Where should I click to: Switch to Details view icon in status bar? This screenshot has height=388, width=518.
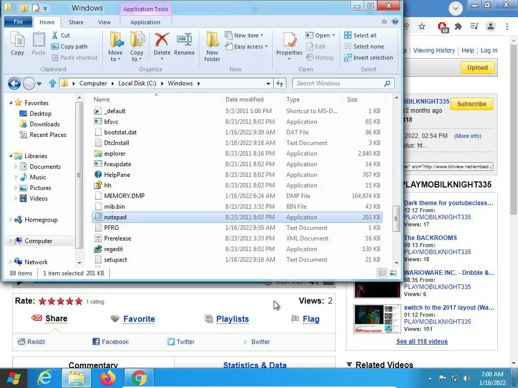click(x=382, y=273)
